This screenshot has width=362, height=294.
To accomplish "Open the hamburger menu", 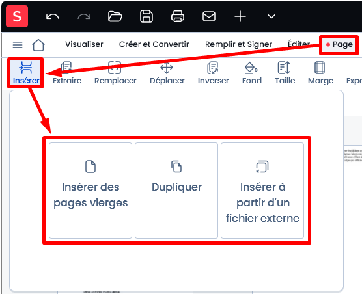I will coord(18,45).
